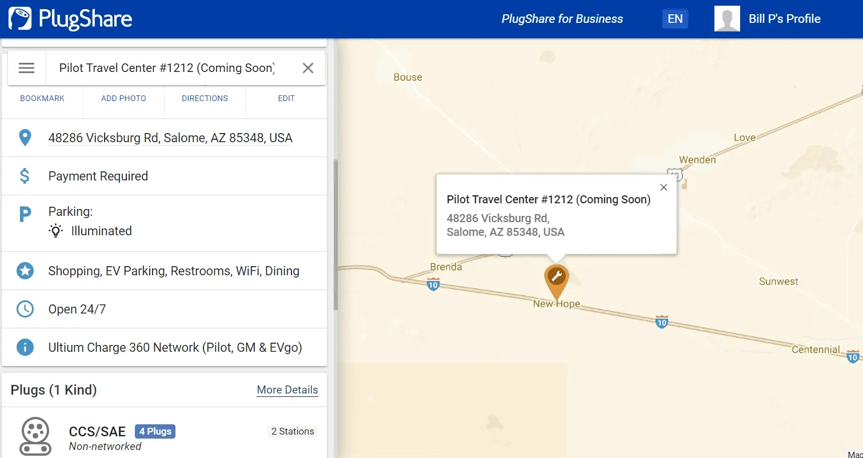Click the popup title Pilot Travel Center #1212

click(549, 199)
